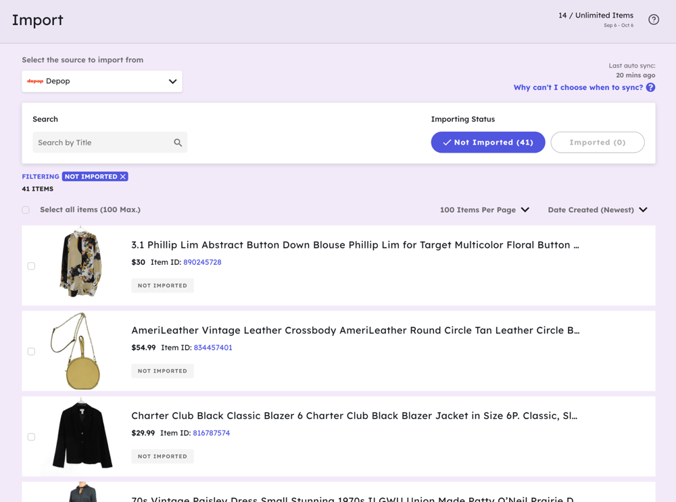Screen dimensions: 676x502
Task: Click the 3.1 Phillip Lim Abstract Button Down title
Action: pos(356,245)
